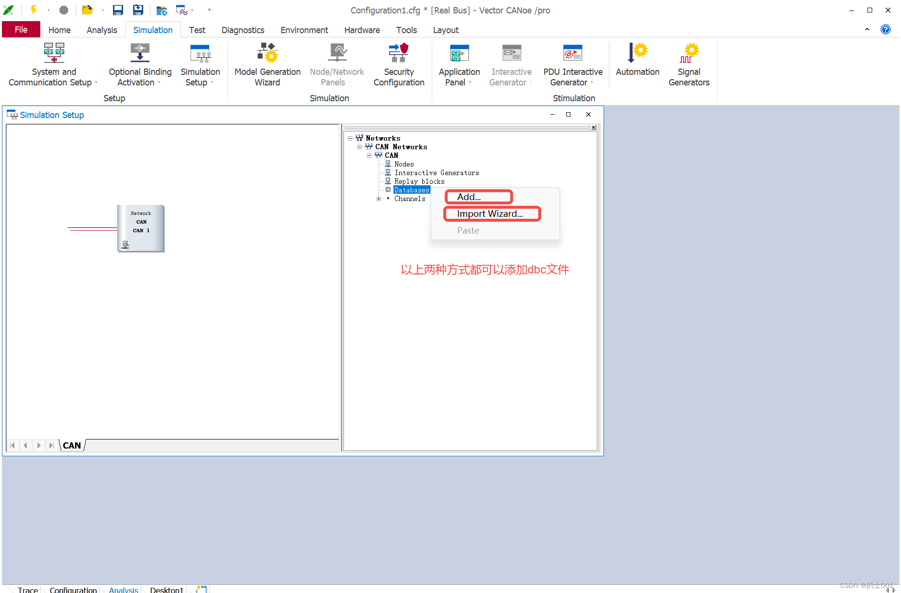Screen dimensions: 901x593
Task: Open System and Communication Setup
Action: (53, 65)
